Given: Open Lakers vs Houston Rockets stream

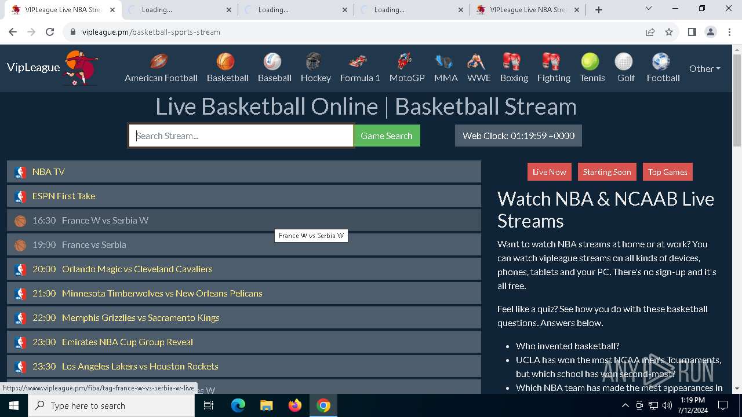Looking at the screenshot, I should [x=244, y=367].
